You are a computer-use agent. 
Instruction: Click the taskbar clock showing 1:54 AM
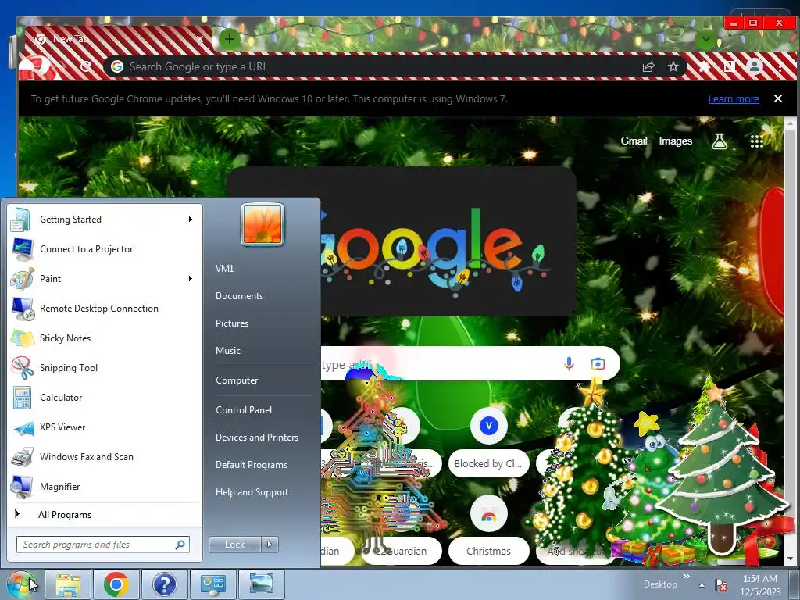760,584
